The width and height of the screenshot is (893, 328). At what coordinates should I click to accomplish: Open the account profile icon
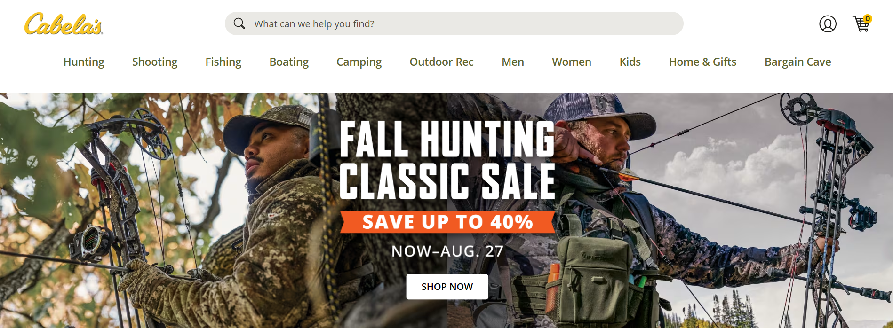[828, 24]
